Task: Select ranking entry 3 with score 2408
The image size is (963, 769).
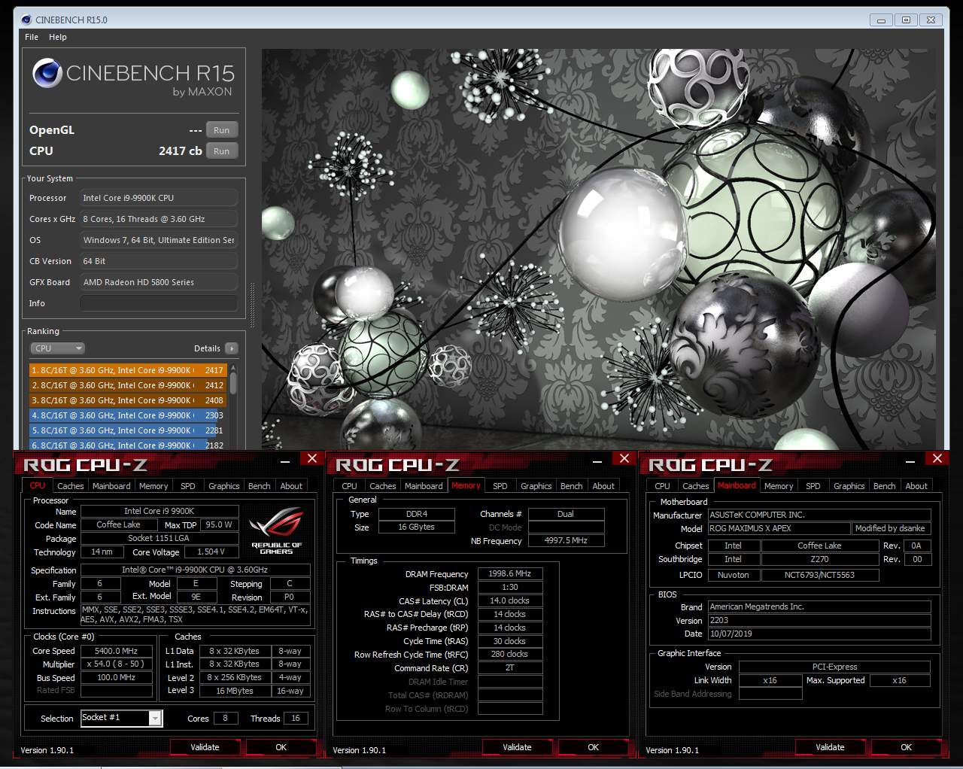Action: 127,400
